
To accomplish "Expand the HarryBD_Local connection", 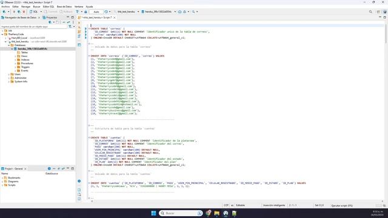I will (x=5, y=38).
